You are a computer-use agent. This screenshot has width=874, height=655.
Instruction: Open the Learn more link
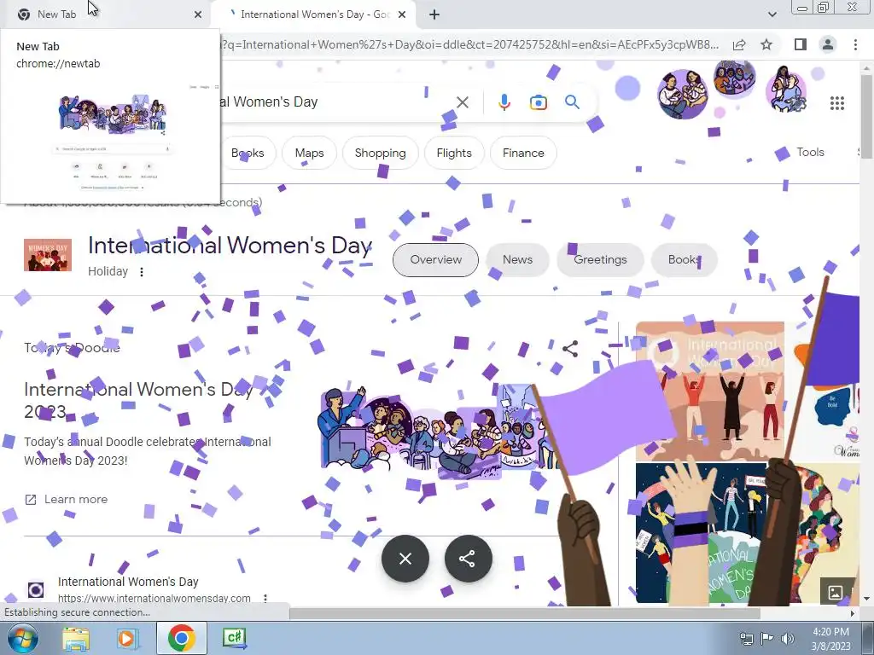pyautogui.click(x=67, y=499)
